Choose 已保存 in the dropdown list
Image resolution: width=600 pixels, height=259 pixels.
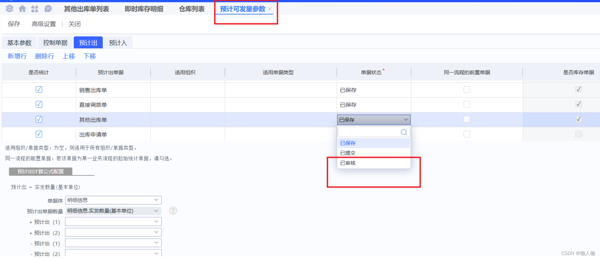pyautogui.click(x=374, y=143)
